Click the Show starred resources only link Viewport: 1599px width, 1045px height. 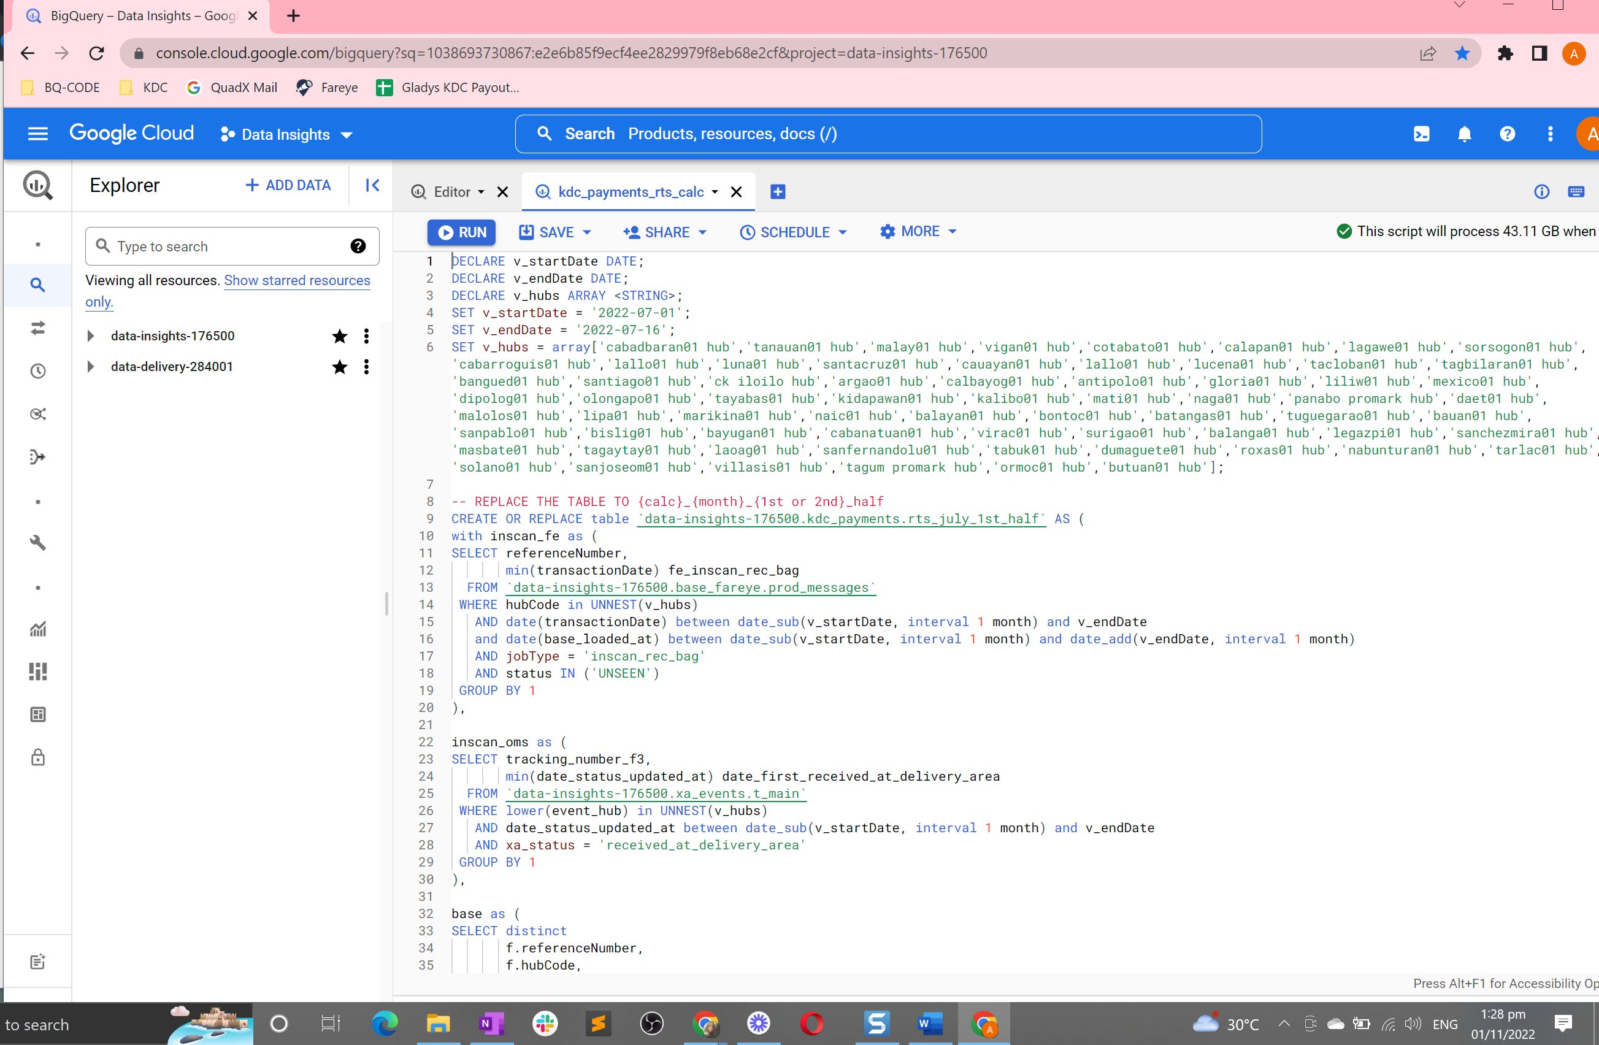click(296, 281)
